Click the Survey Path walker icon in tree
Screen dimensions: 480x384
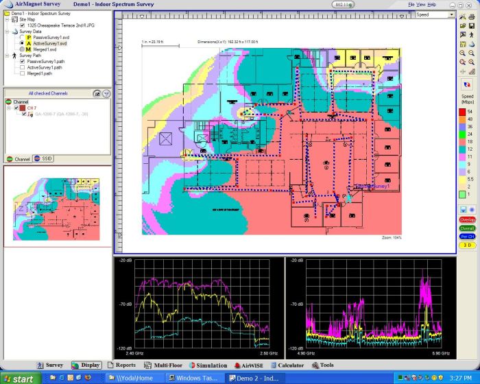pos(14,56)
